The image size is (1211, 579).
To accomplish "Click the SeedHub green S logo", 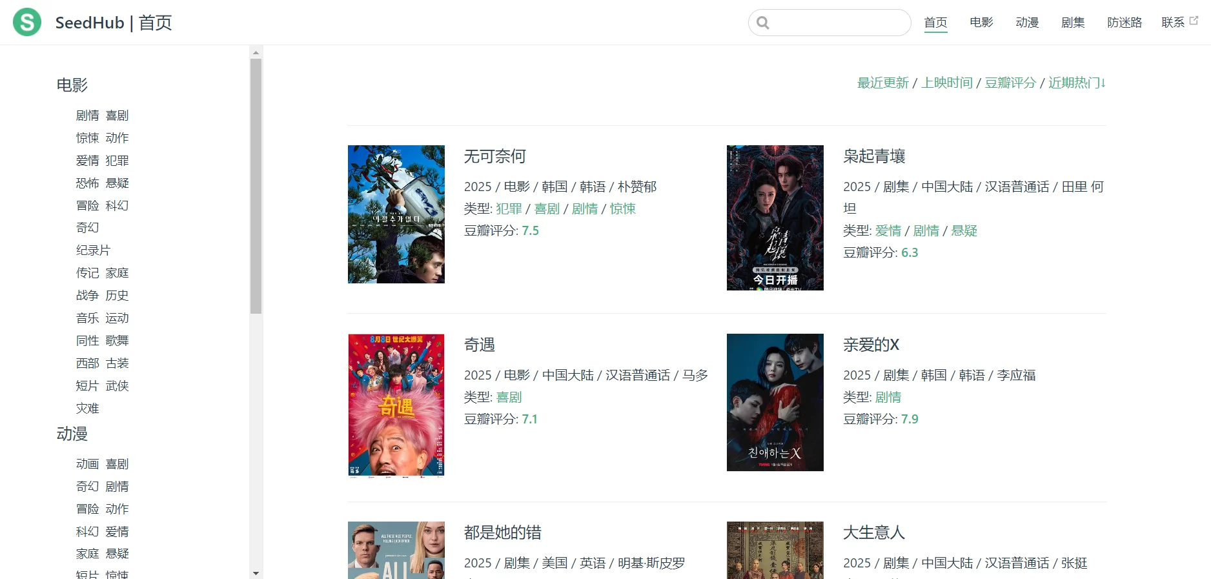I will 27,23.
